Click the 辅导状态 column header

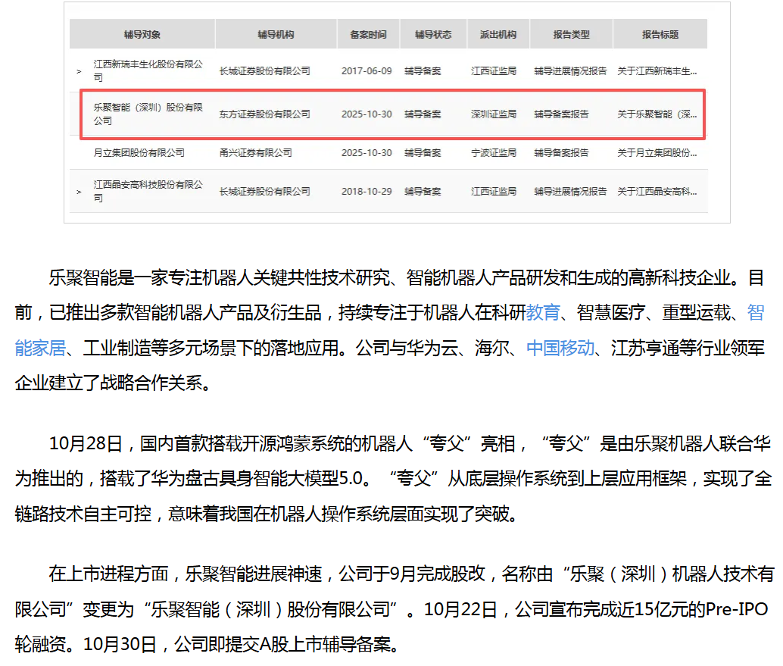433,34
